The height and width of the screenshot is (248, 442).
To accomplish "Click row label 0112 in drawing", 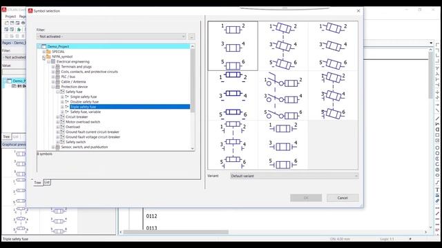I will click(x=152, y=216).
